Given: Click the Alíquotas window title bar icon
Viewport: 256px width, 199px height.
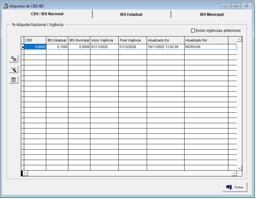Looking at the screenshot, I should click(5, 6).
